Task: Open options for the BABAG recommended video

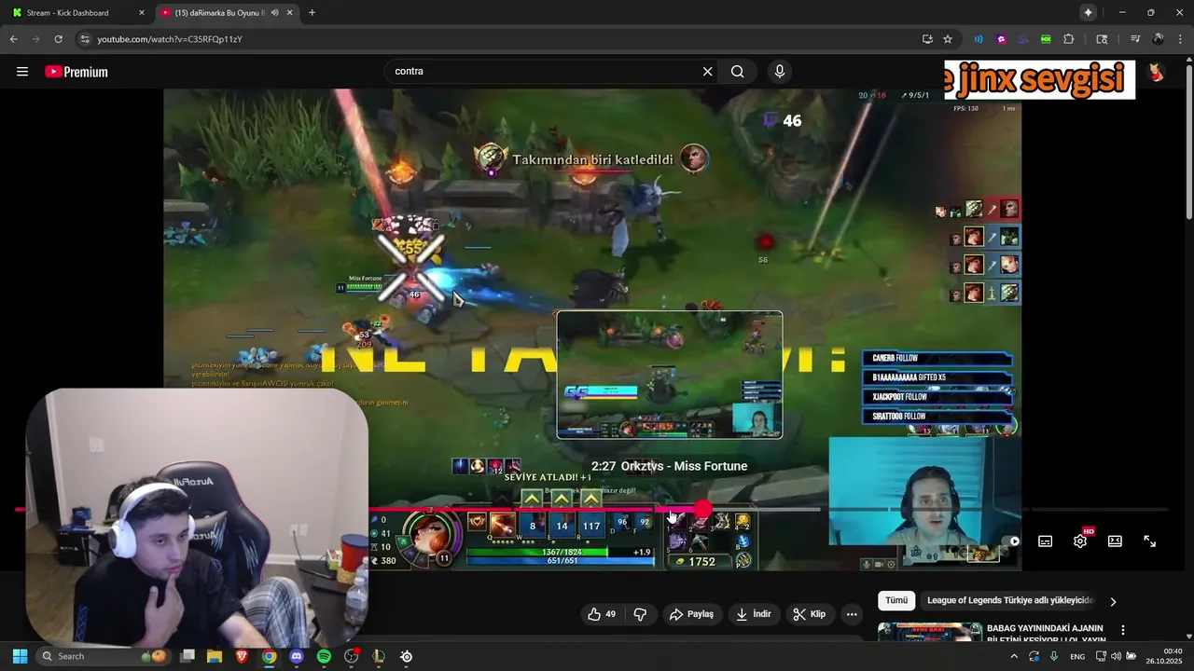Action: pos(1123,631)
